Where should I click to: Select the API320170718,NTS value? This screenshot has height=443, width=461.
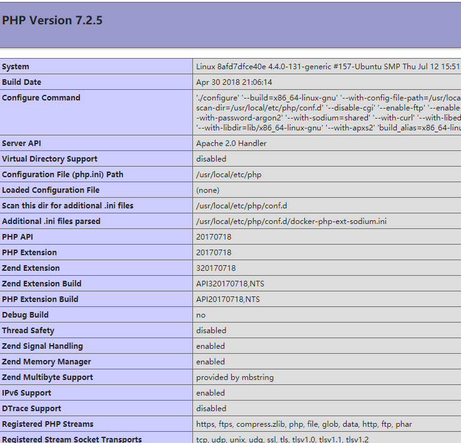point(230,284)
